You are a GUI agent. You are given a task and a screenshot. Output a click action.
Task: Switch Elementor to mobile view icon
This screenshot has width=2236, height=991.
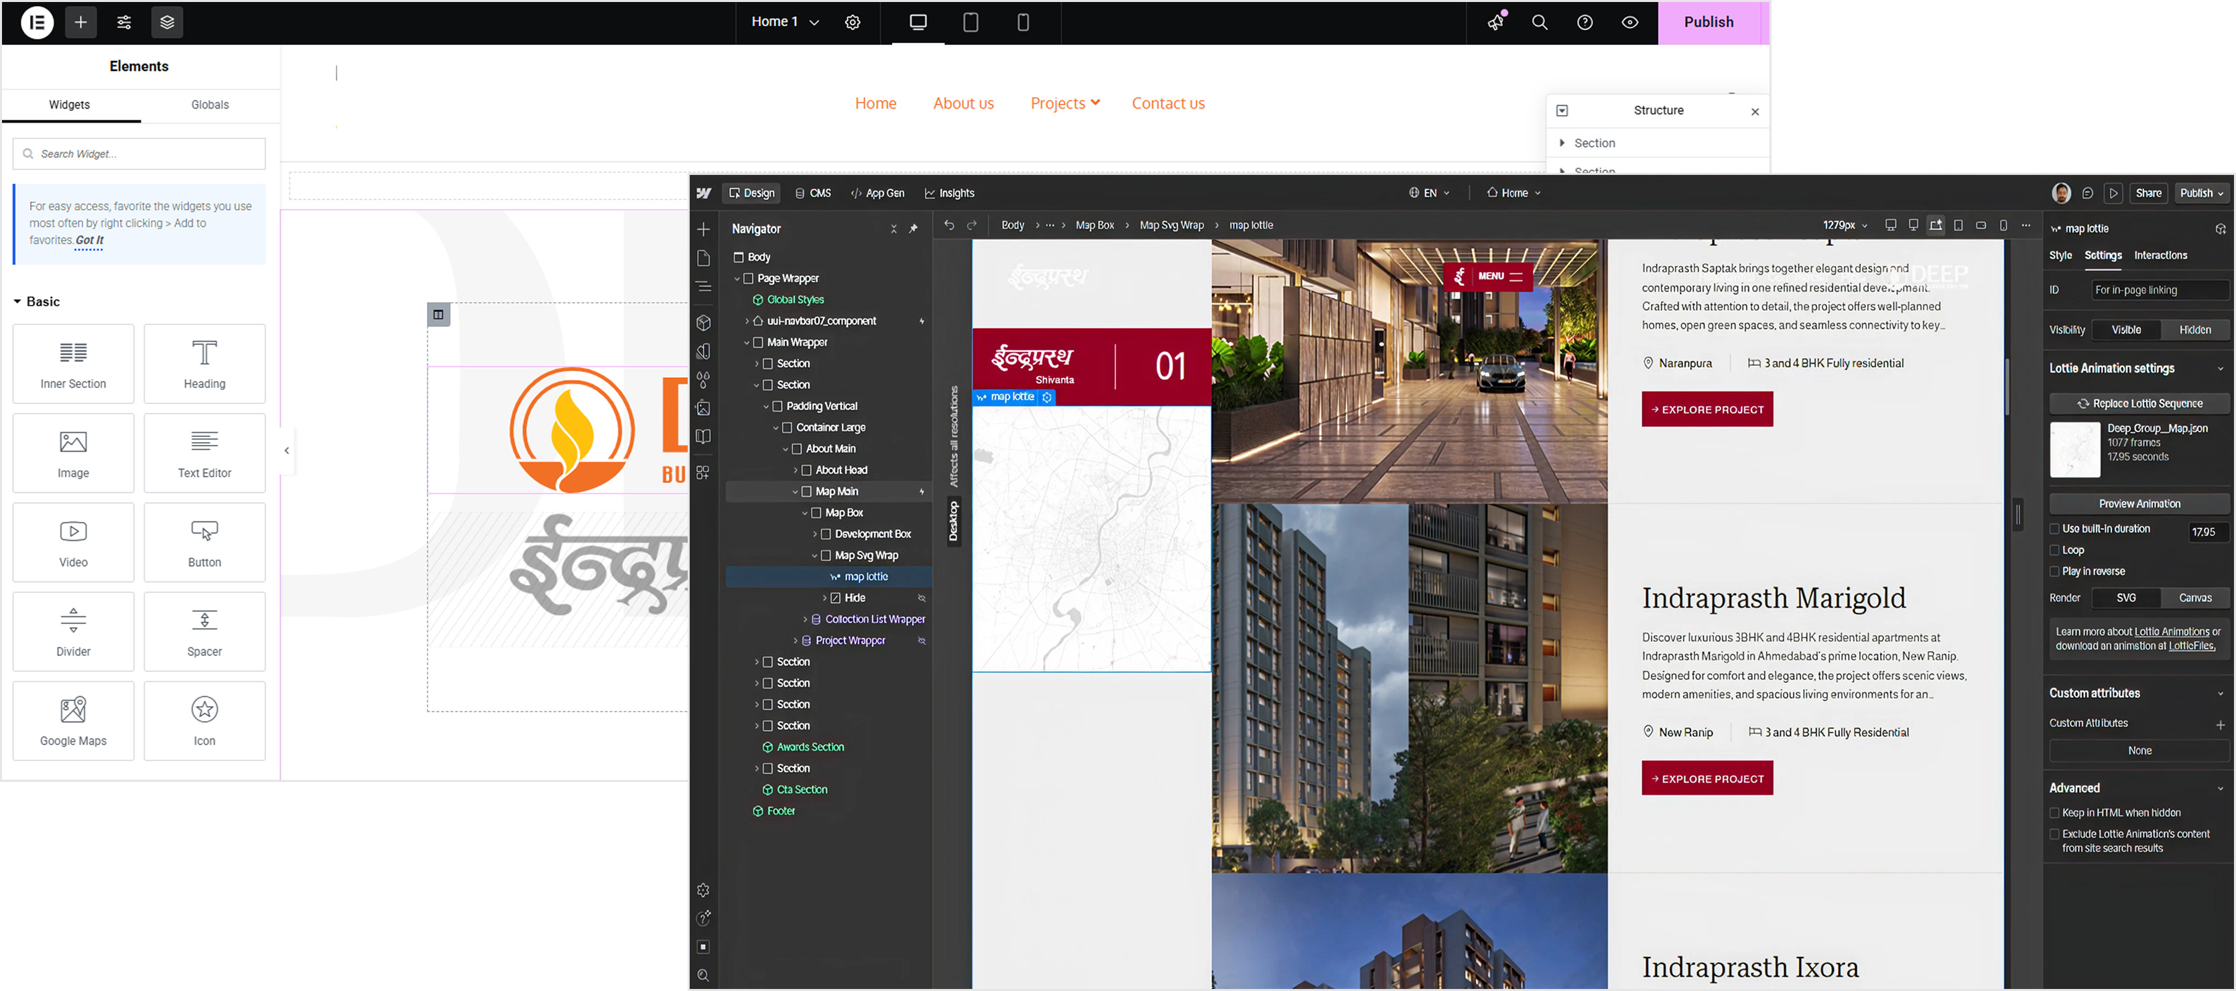point(1023,23)
